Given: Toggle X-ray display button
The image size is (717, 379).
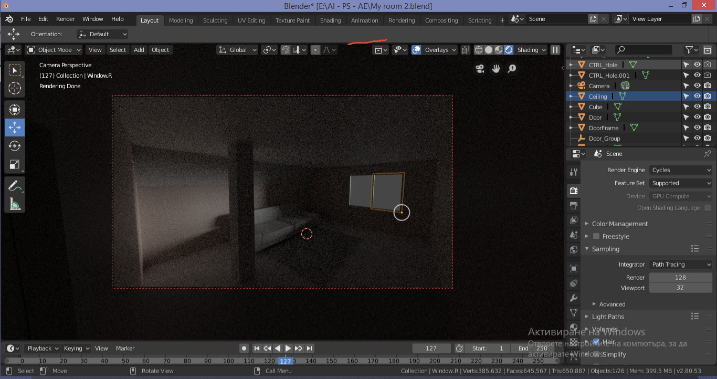Looking at the screenshot, I should (465, 50).
